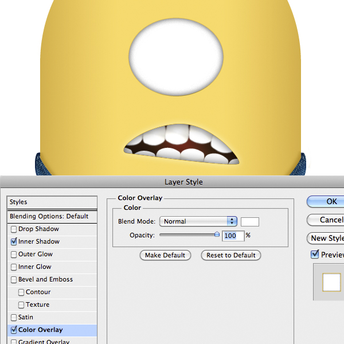This screenshot has width=344, height=344.
Task: Select the Styles header in list
Action: click(x=52, y=202)
